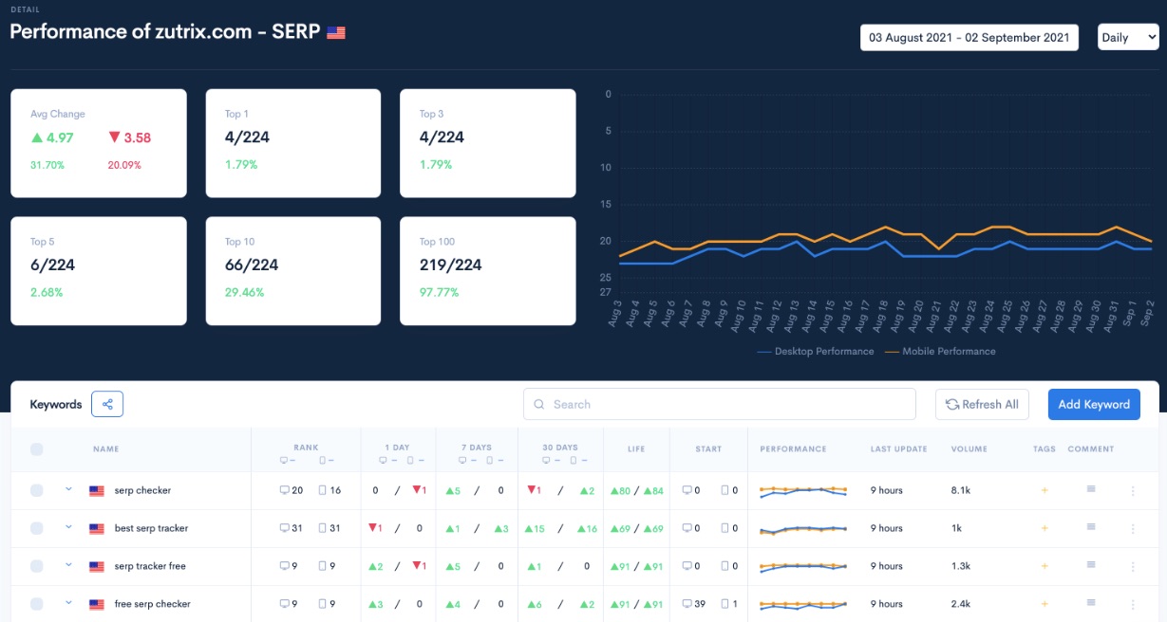Open the Top 5 stat card
Image resolution: width=1167 pixels, height=622 pixels.
pyautogui.click(x=98, y=271)
